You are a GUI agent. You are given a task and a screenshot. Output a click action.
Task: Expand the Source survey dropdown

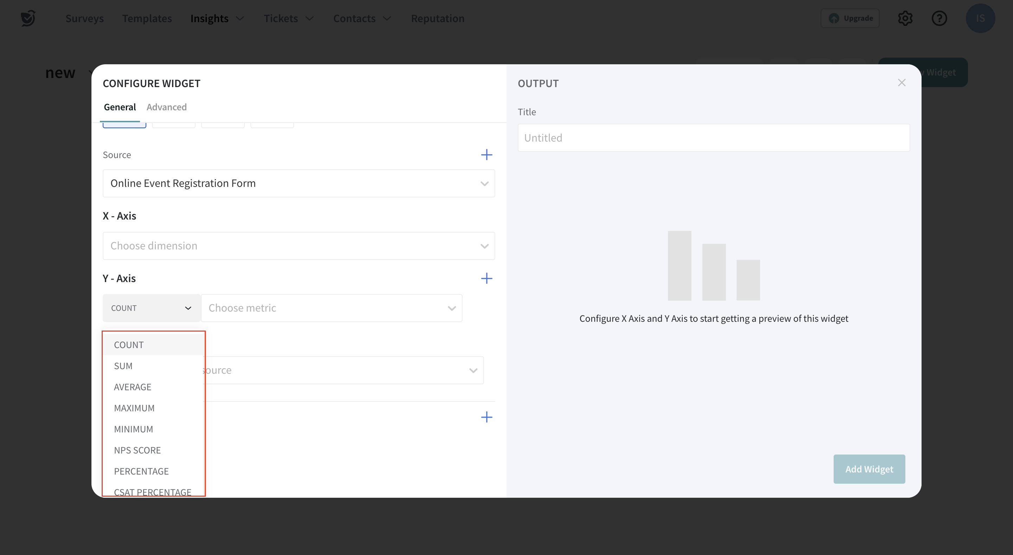pyautogui.click(x=299, y=183)
